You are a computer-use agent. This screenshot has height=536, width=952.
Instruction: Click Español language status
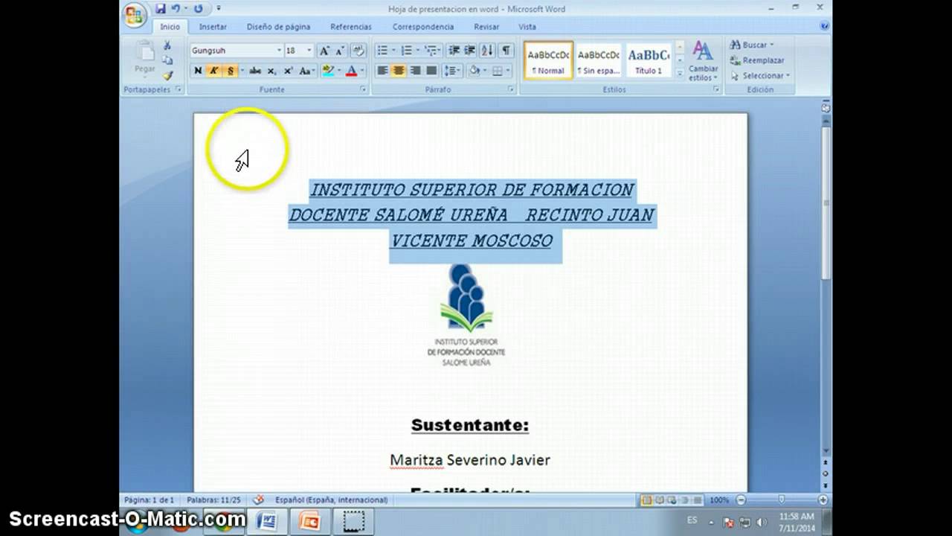click(331, 500)
